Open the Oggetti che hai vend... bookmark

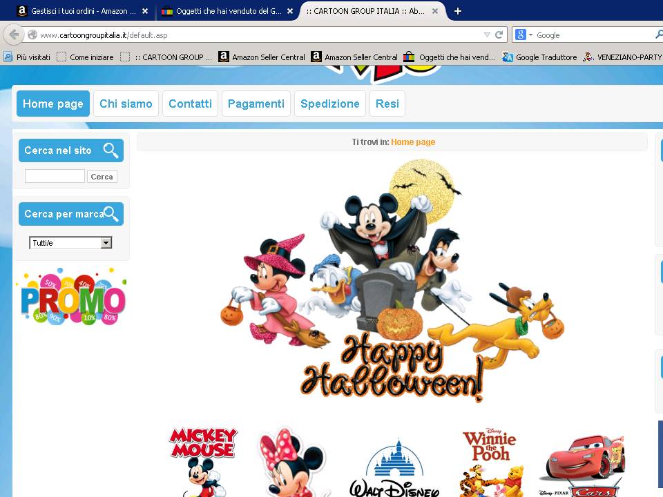coord(449,57)
